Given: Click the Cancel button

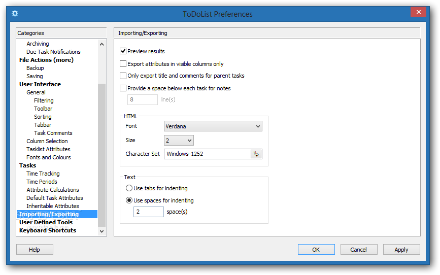Looking at the screenshot, I should point(359,250).
